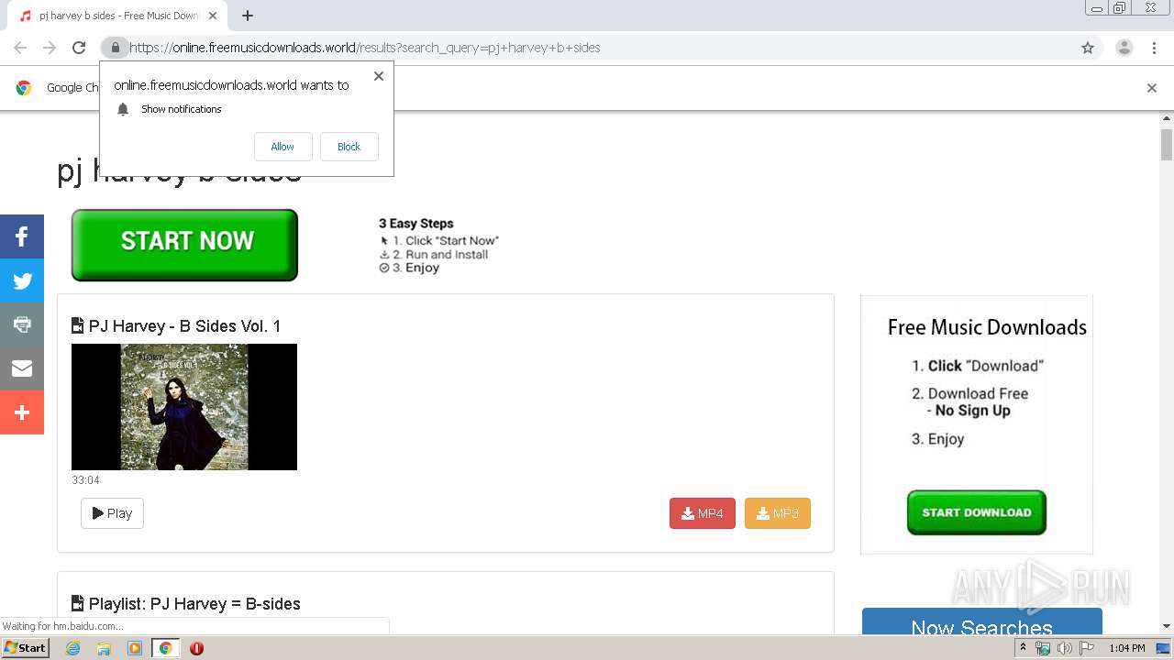Image resolution: width=1174 pixels, height=660 pixels.
Task: Bookmark this page with star icon
Action: point(1088,48)
